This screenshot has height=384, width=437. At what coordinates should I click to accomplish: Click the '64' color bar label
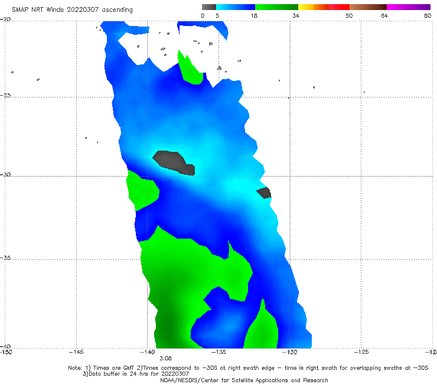(384, 16)
